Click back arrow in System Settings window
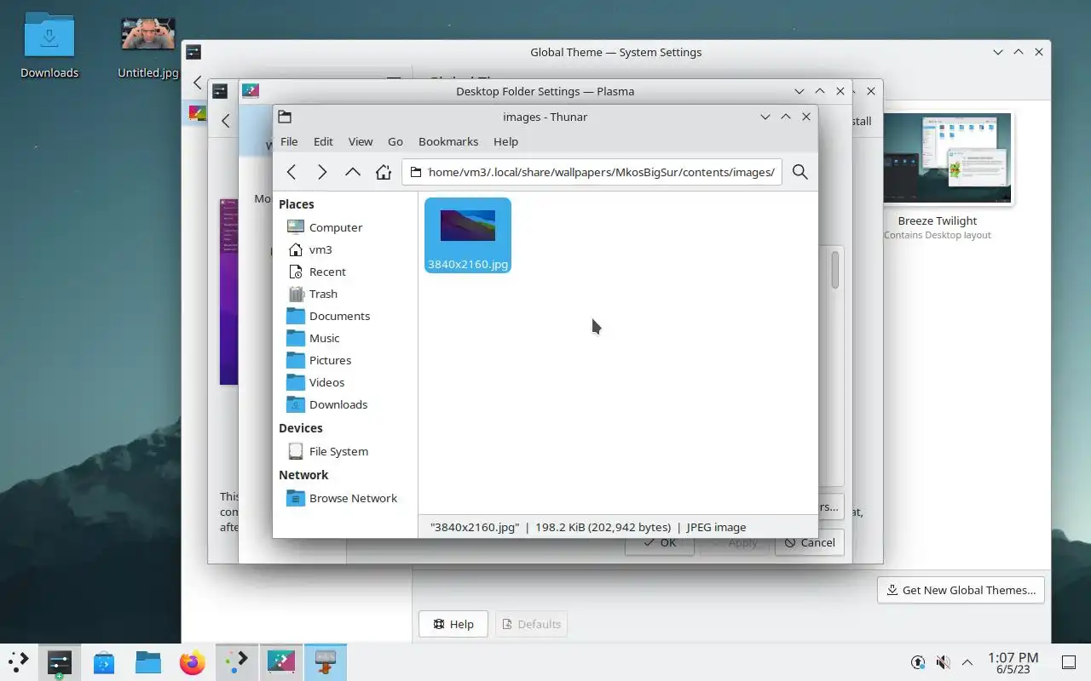1091x681 pixels. [x=198, y=83]
